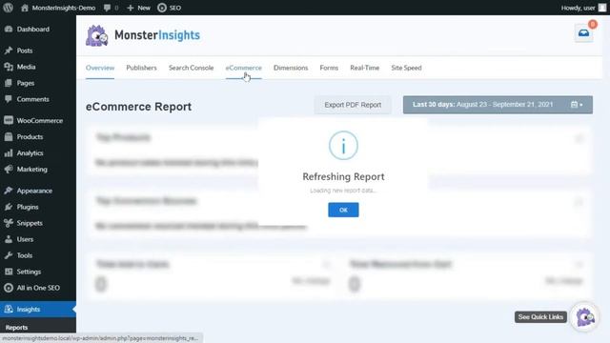
Task: Click the New label in admin bar
Action: (144, 8)
